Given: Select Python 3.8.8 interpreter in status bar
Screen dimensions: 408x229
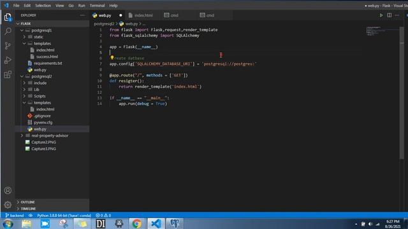Looking at the screenshot, I should 64,216.
